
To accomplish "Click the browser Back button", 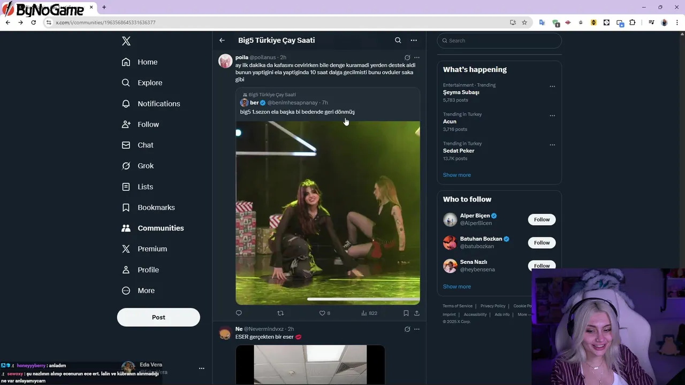I will (x=7, y=22).
